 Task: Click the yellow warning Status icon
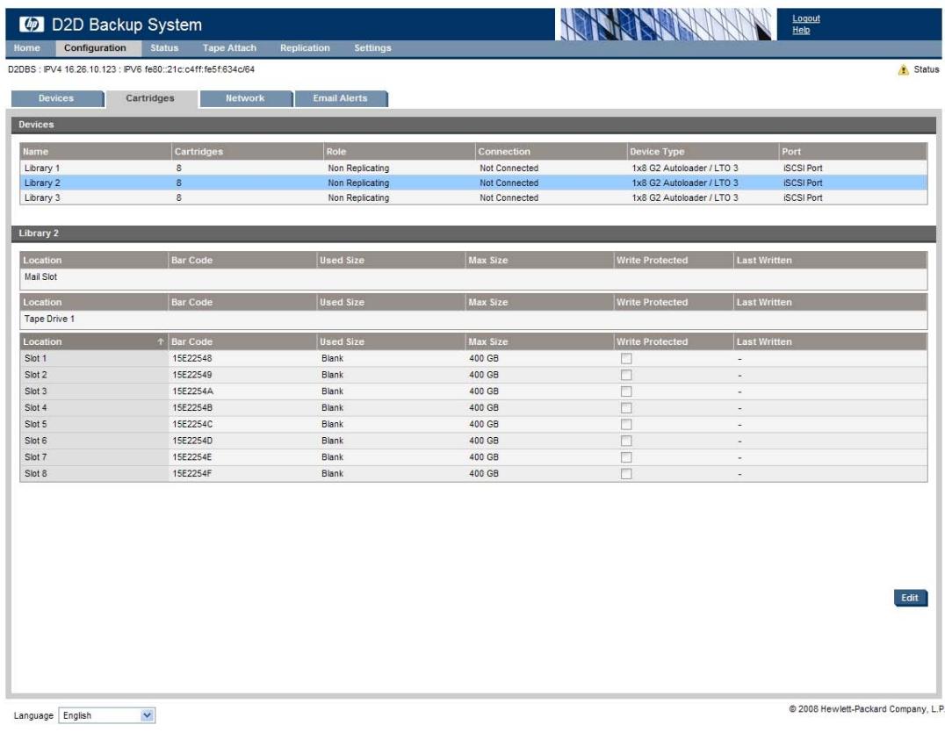[x=903, y=70]
